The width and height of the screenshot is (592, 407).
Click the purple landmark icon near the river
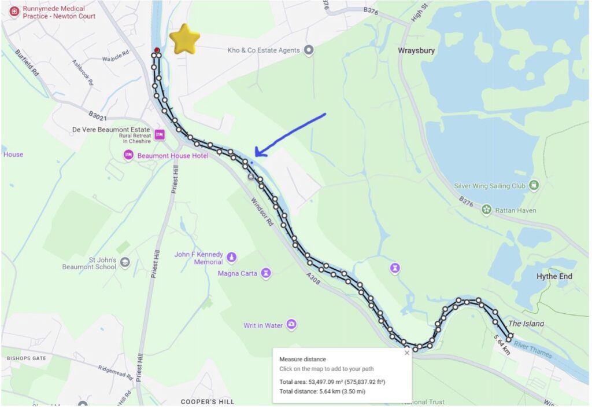coord(395,268)
